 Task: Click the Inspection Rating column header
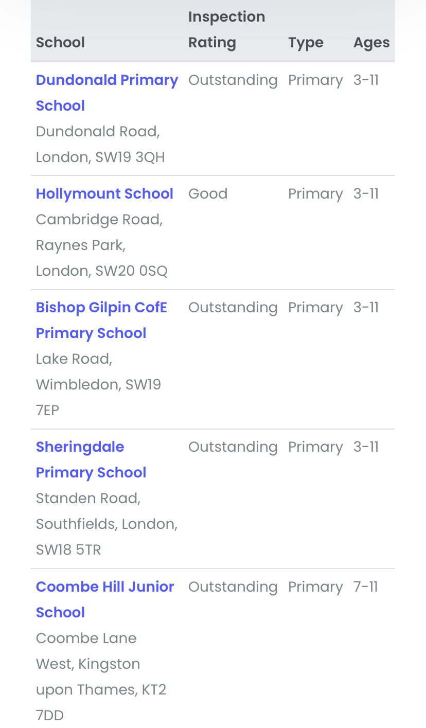coord(226,30)
